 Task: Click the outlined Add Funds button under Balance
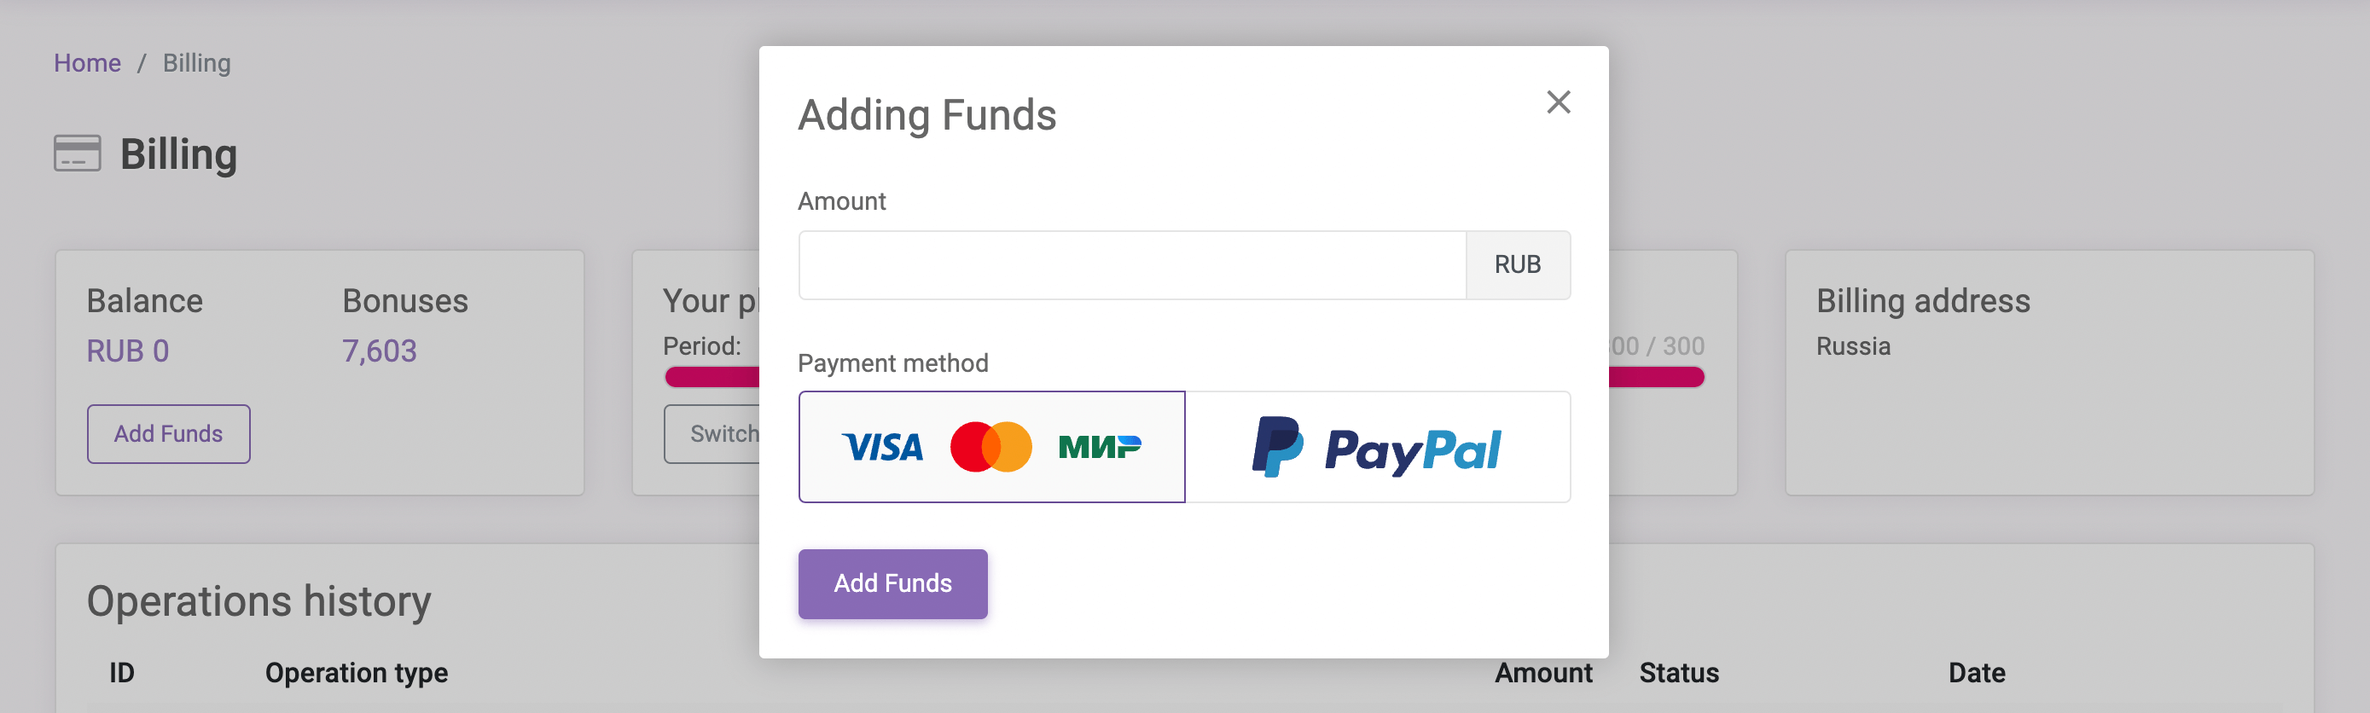pos(168,433)
